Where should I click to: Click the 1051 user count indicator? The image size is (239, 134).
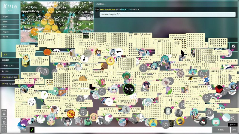tap(233, 124)
